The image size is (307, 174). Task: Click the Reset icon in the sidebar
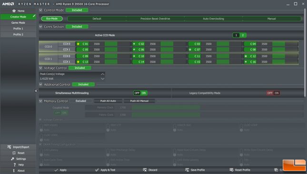14,153
